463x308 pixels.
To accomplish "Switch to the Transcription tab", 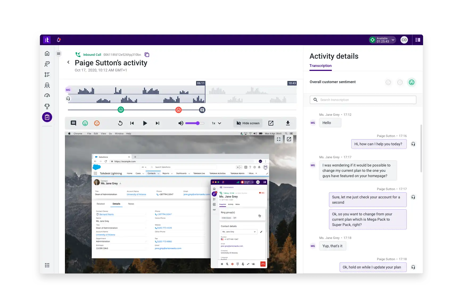I will pyautogui.click(x=320, y=66).
